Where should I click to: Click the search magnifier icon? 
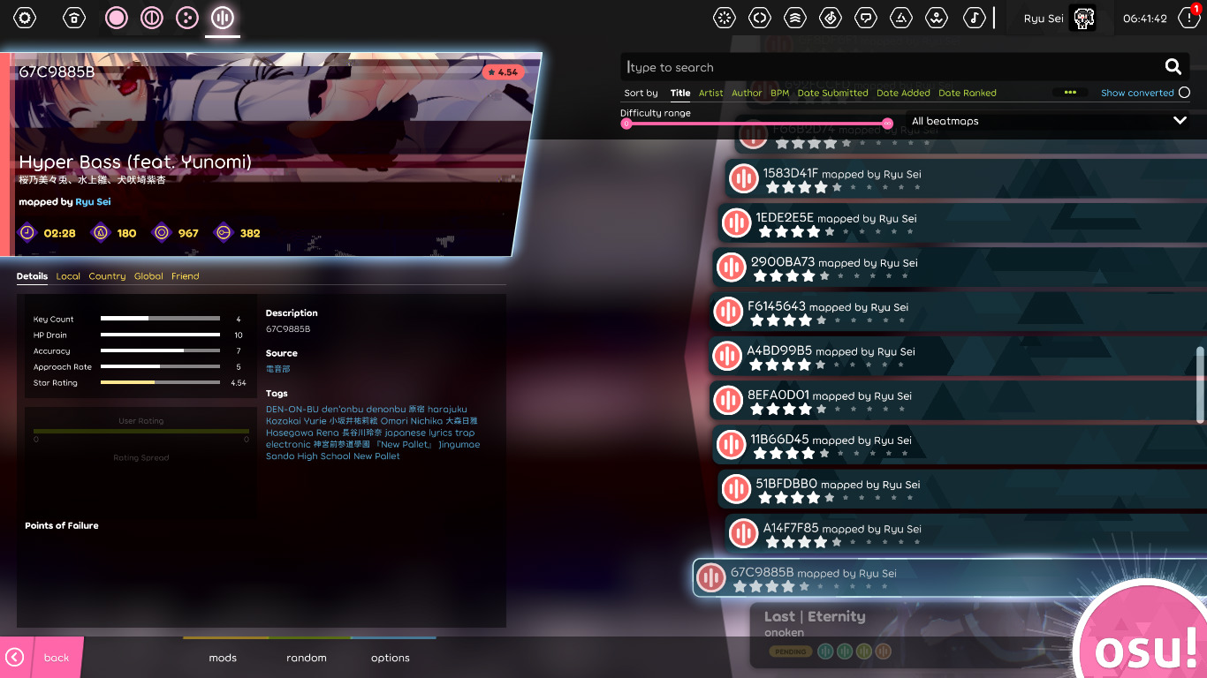point(1173,66)
